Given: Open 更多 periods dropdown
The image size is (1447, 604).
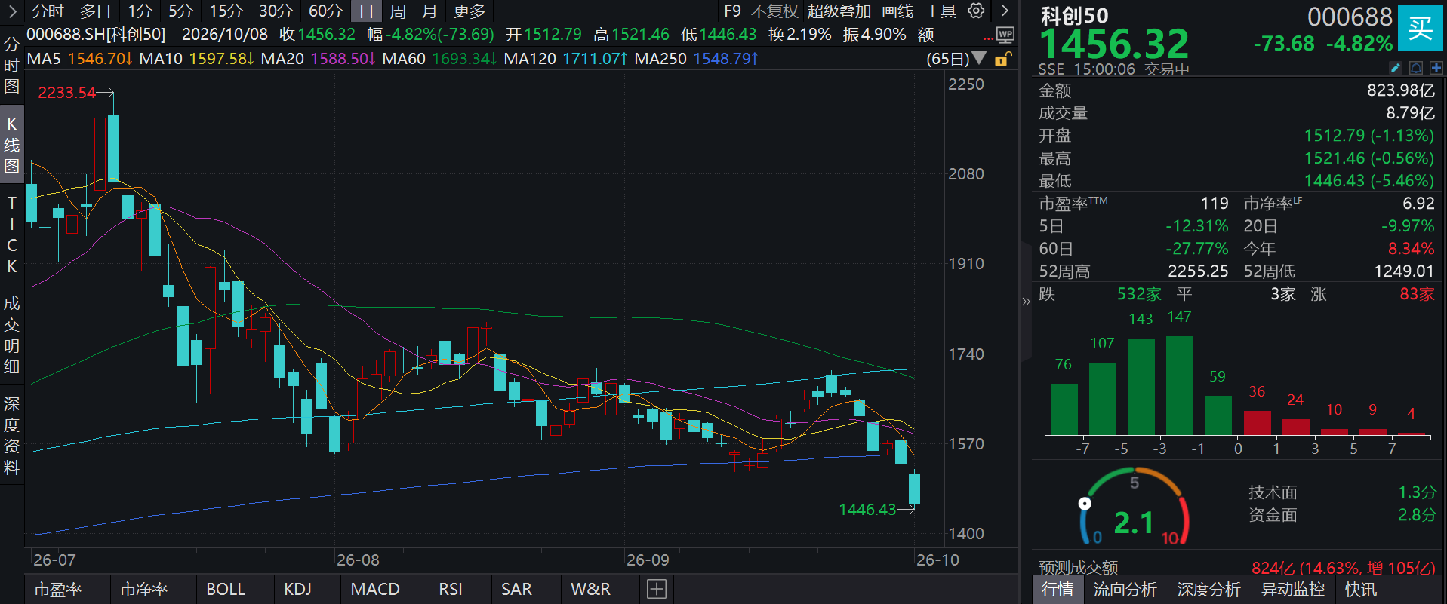Looking at the screenshot, I should point(469,11).
